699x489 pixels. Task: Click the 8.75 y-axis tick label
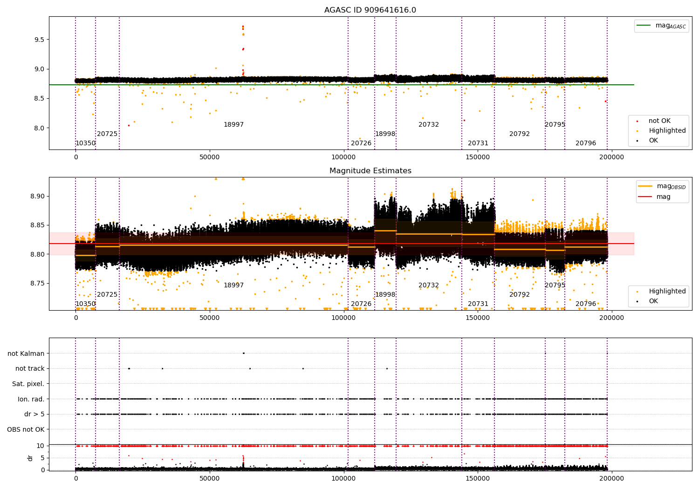click(37, 284)
